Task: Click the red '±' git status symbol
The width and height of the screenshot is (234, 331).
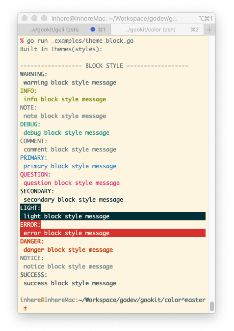Action: 26,308
